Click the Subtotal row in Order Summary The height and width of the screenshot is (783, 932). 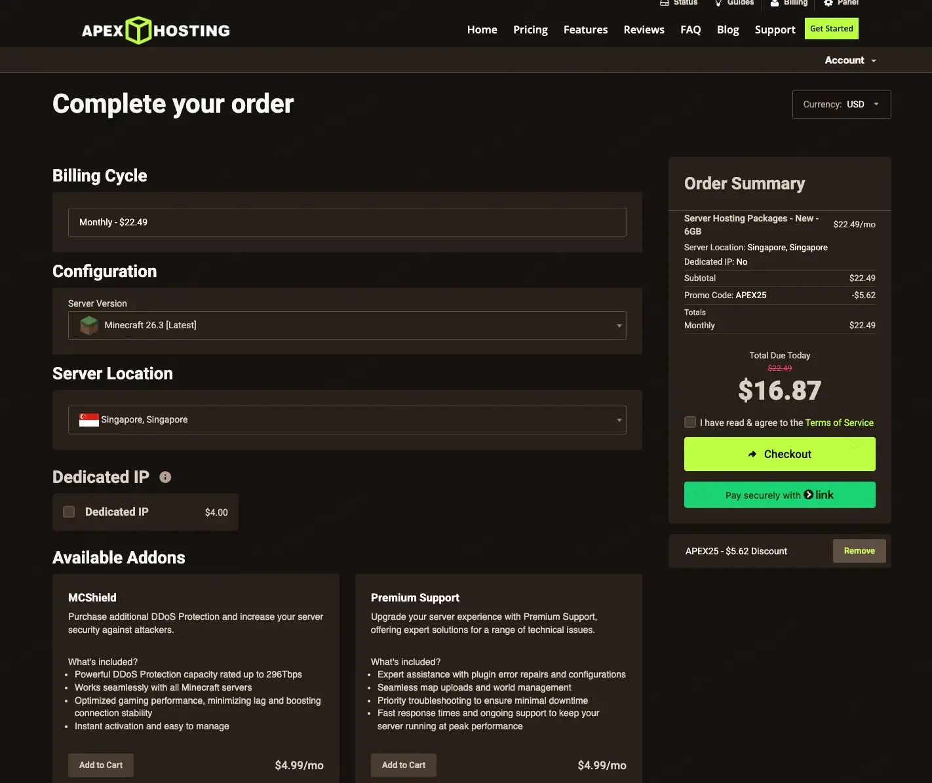click(x=780, y=278)
